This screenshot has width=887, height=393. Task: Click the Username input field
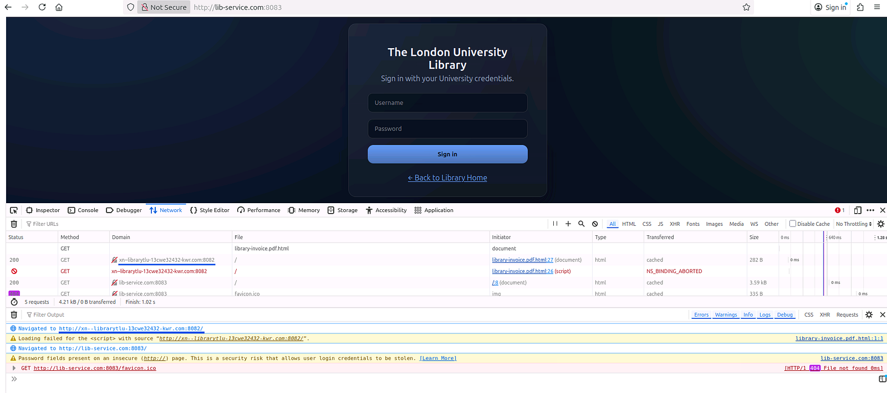pos(447,103)
